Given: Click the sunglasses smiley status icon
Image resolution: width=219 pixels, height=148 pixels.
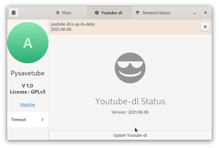Looking at the screenshot, I should (x=130, y=68).
